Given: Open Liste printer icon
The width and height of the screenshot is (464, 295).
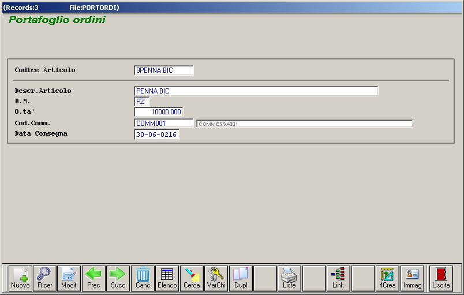Looking at the screenshot, I should 289,278.
